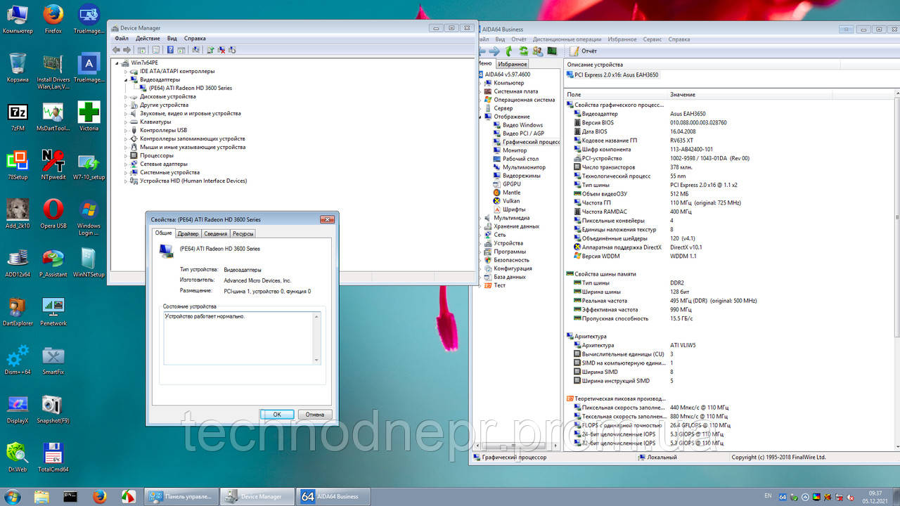
Task: Collapse the Видеоадаптеры node in Device Manager
Action: click(127, 79)
